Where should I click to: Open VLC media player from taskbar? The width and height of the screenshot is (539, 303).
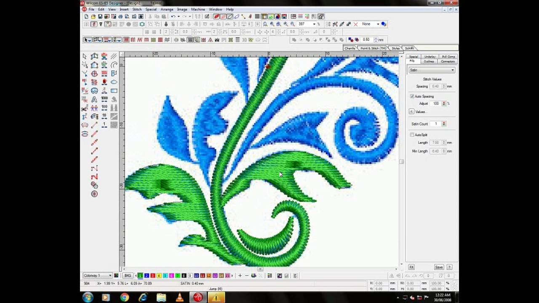click(180, 298)
